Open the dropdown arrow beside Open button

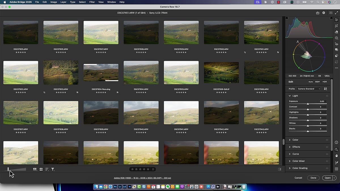click(334, 178)
